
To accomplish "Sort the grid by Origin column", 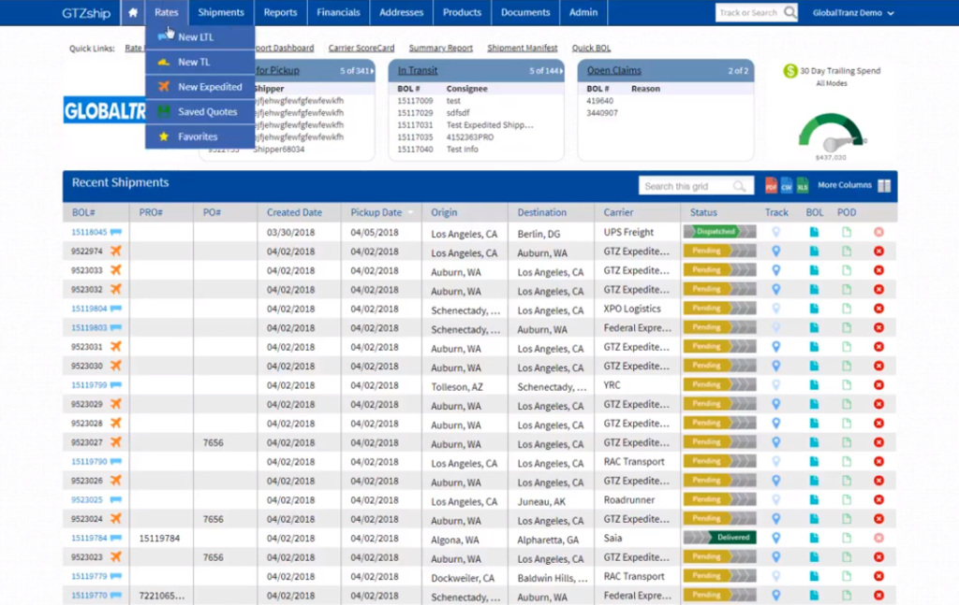I will 444,212.
